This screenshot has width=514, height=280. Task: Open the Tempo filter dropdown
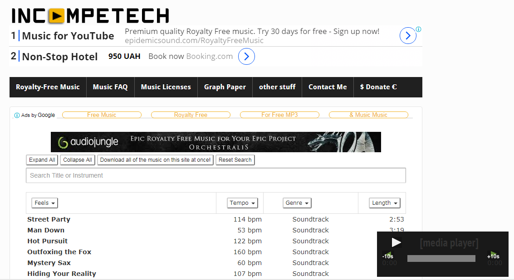point(242,203)
